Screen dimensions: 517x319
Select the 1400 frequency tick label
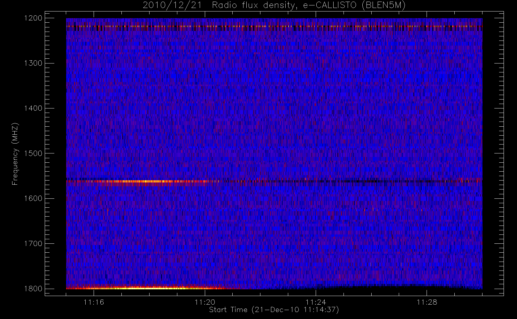pyautogui.click(x=33, y=108)
